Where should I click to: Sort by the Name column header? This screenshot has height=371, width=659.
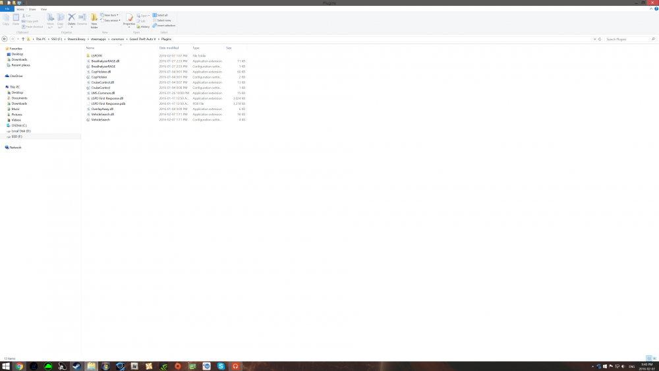pyautogui.click(x=121, y=48)
